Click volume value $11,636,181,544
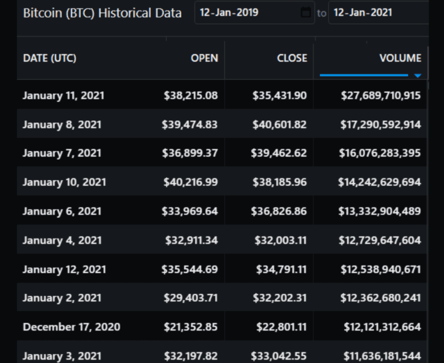Image resolution: width=444 pixels, height=363 pixels. (x=382, y=355)
